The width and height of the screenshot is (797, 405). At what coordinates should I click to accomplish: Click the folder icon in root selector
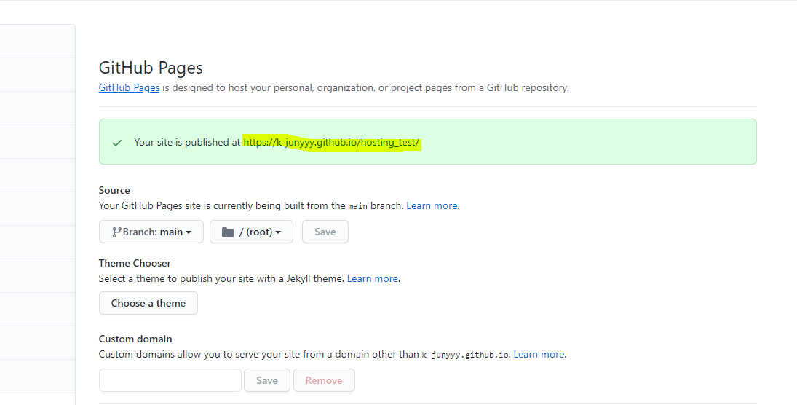point(228,232)
